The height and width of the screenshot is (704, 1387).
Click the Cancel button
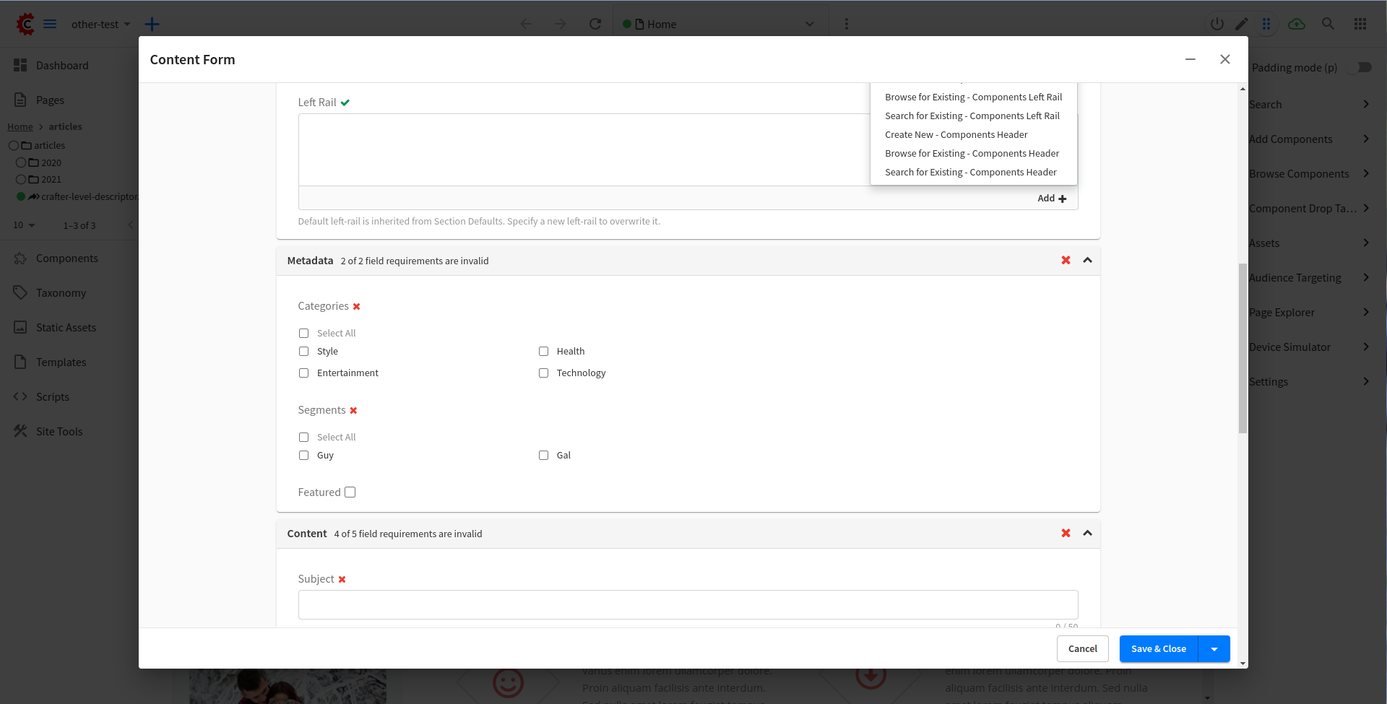tap(1082, 648)
